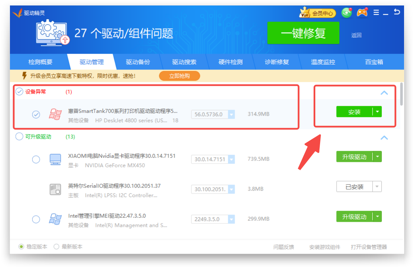Image resolution: width=414 pixels, height=268 pixels.
Task: Click the back arrow icon at top right
Action: (x=397, y=12)
